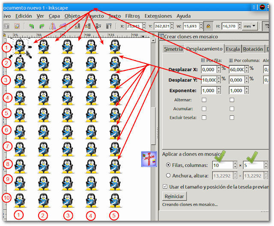The image size is (274, 226).
Task: Switch to the Escala tab
Action: pyautogui.click(x=233, y=49)
